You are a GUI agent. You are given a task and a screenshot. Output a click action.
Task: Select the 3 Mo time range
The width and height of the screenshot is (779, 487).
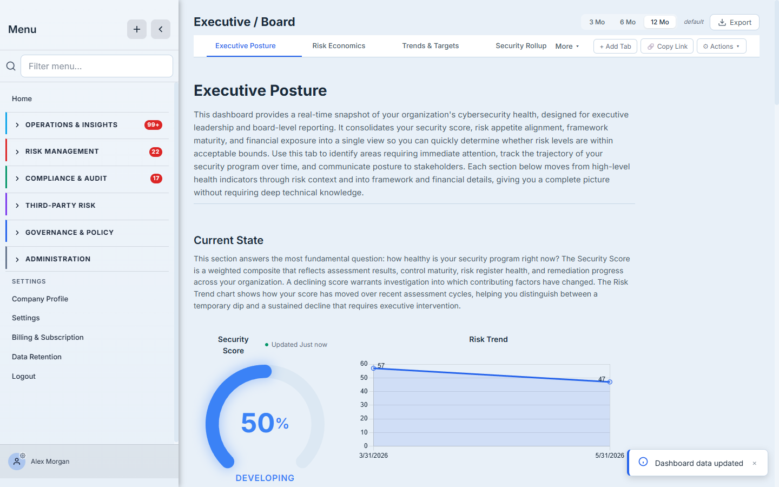tap(597, 22)
